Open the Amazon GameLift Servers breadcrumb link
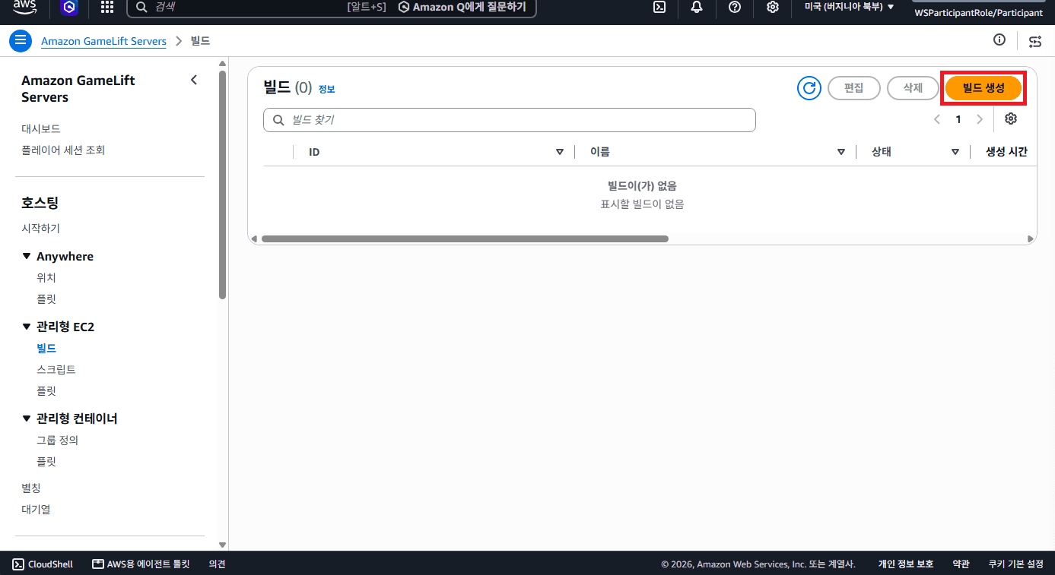This screenshot has height=575, width=1055. (103, 41)
